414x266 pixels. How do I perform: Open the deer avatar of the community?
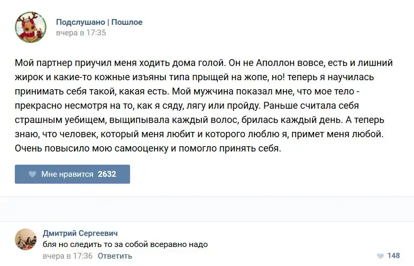click(31, 27)
